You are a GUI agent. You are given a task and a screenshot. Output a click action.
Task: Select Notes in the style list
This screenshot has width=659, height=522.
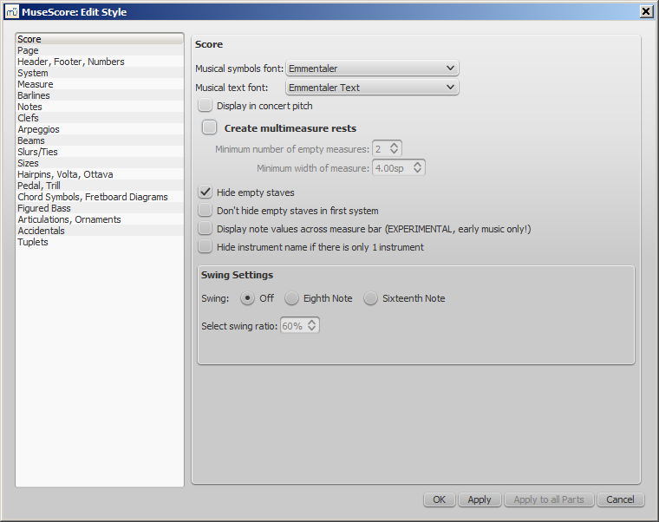[100, 107]
